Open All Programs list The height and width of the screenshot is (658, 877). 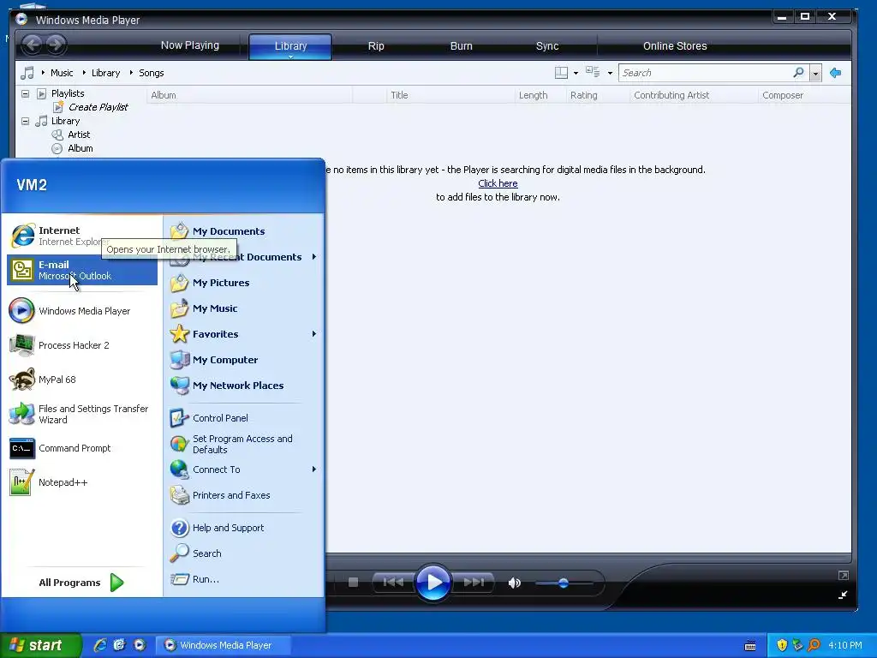[x=81, y=583]
